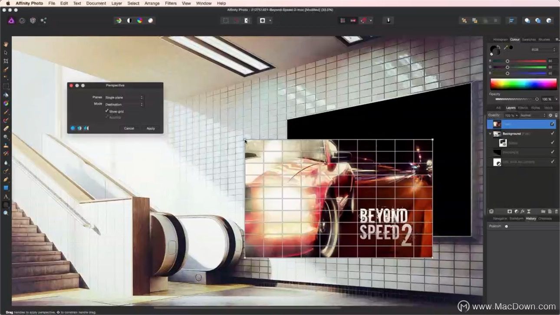Select the Artistic Text tool

pos(6,197)
